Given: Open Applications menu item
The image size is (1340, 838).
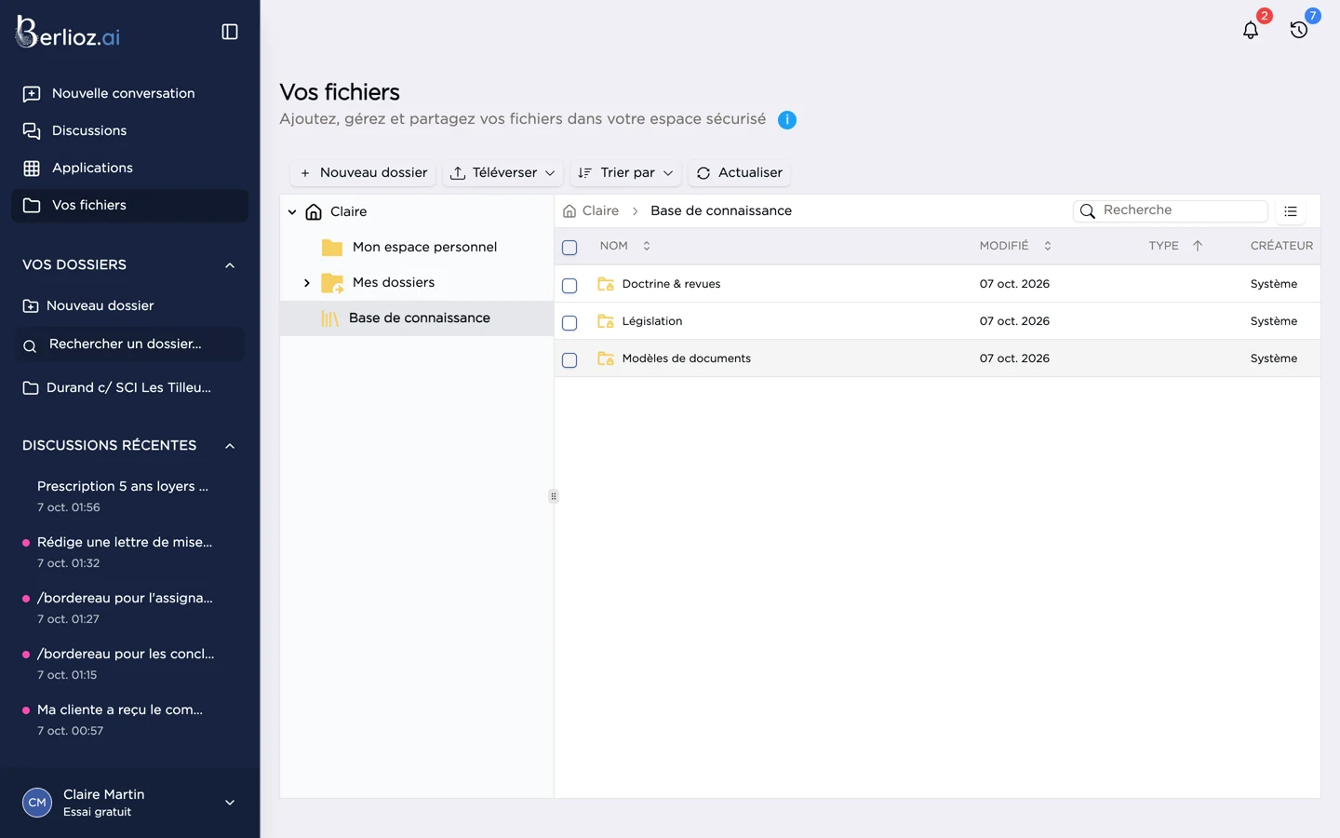Looking at the screenshot, I should coord(129,169).
